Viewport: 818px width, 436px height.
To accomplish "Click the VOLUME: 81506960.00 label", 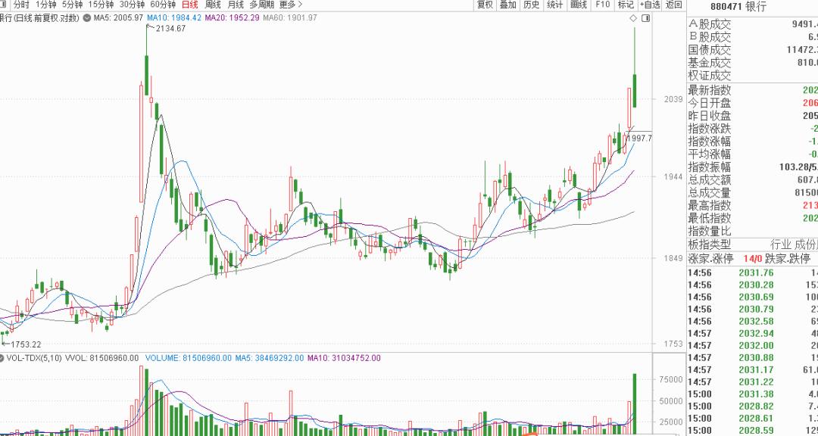I will 189,358.
